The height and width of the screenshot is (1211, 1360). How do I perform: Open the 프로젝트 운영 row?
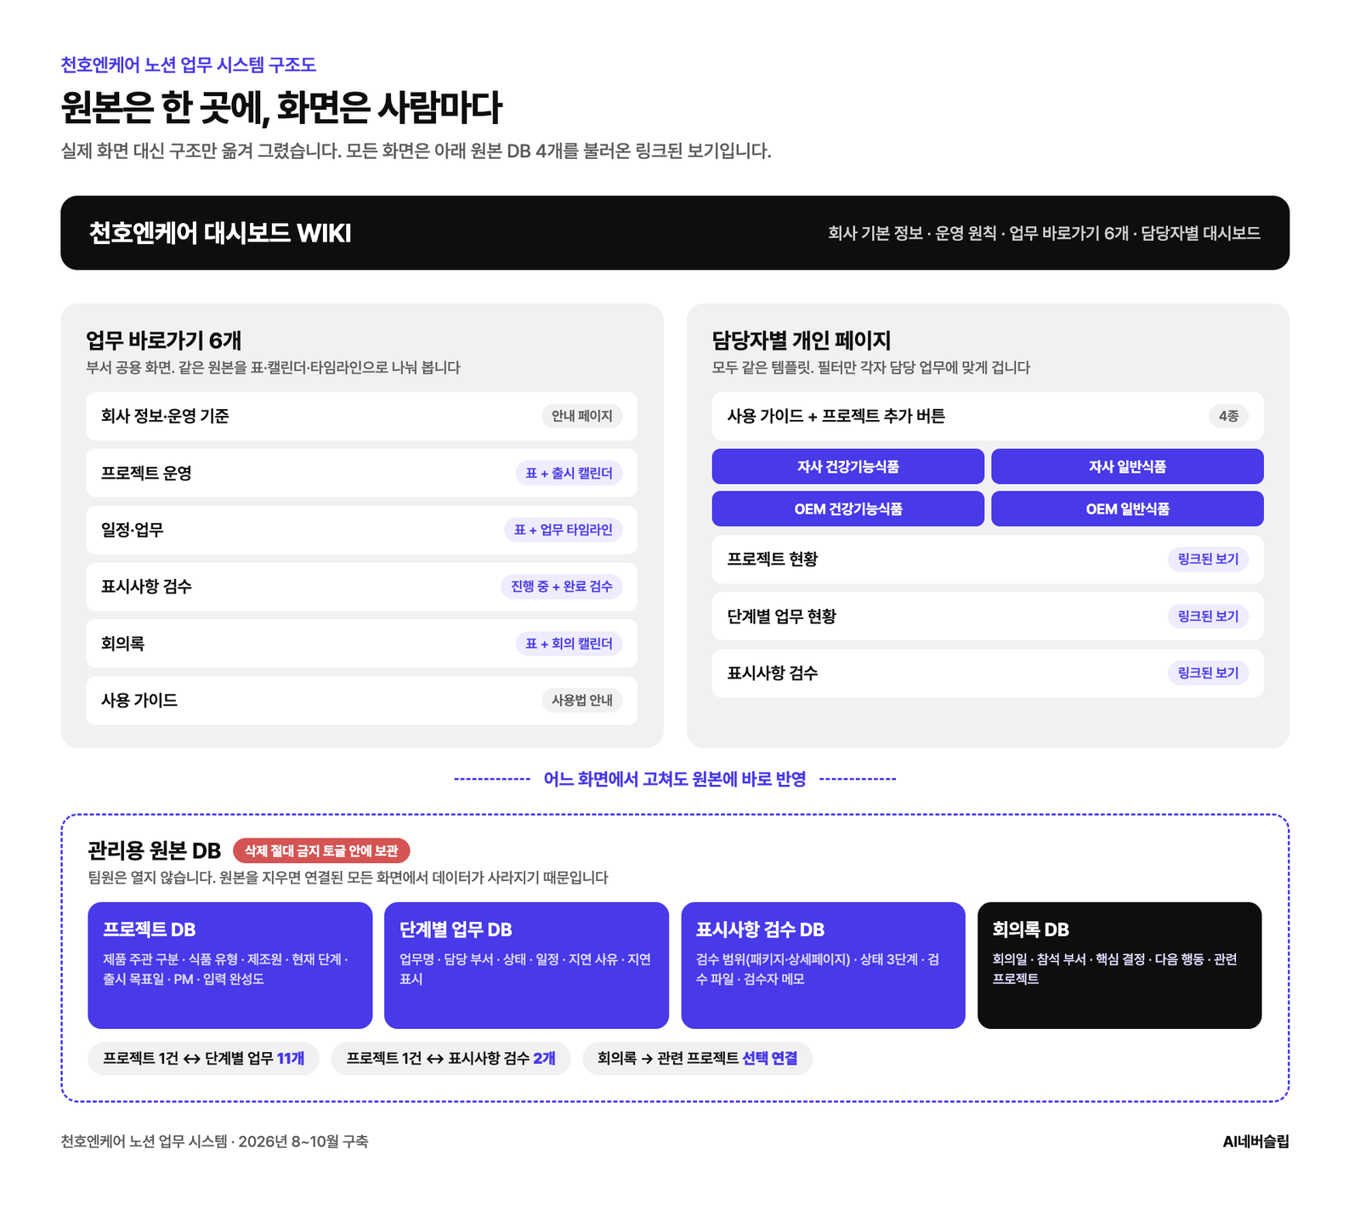tap(361, 473)
